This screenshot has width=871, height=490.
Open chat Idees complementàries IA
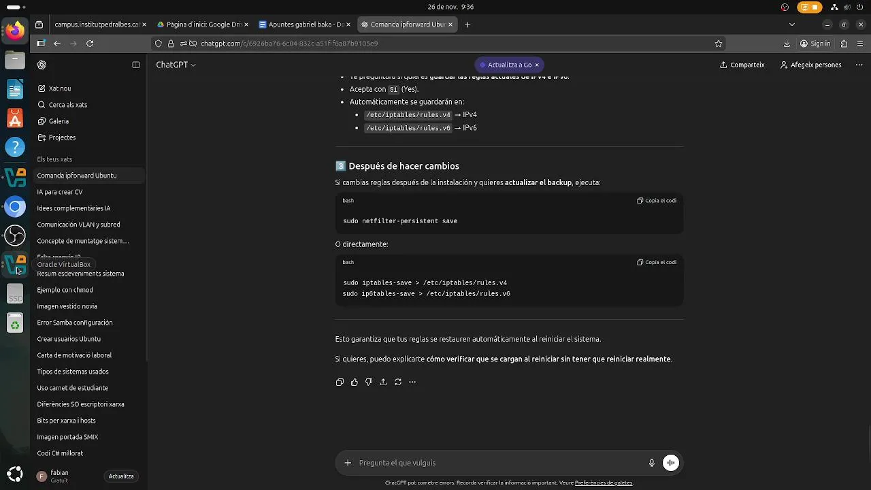[x=90, y=208]
